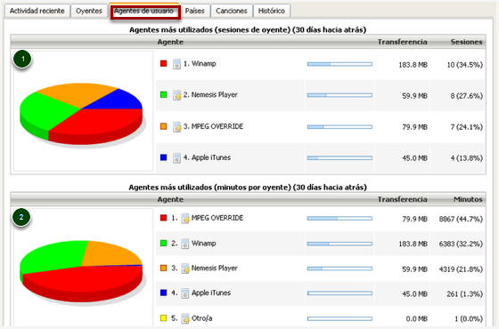Click the Otro/a agent icon
The height and width of the screenshot is (329, 499).
185,318
